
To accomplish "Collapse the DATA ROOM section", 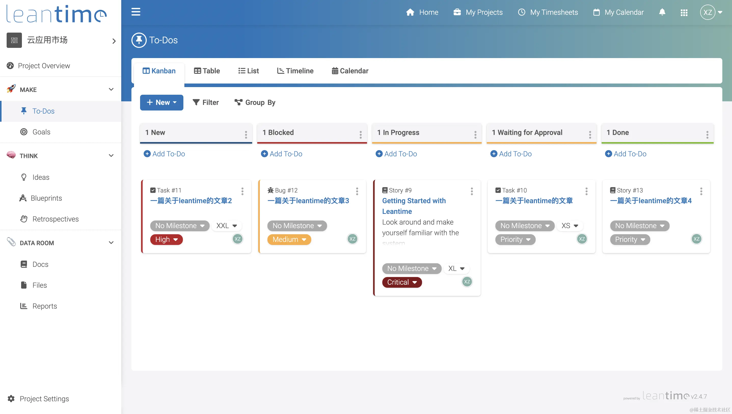I will [111, 243].
